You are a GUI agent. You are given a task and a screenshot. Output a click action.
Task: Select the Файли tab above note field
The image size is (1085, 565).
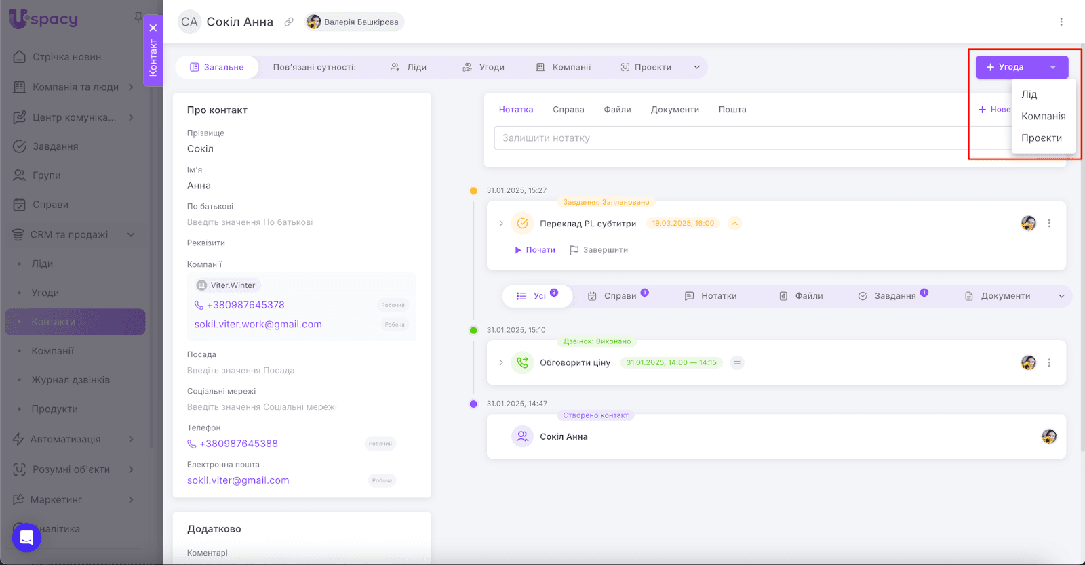(x=618, y=110)
